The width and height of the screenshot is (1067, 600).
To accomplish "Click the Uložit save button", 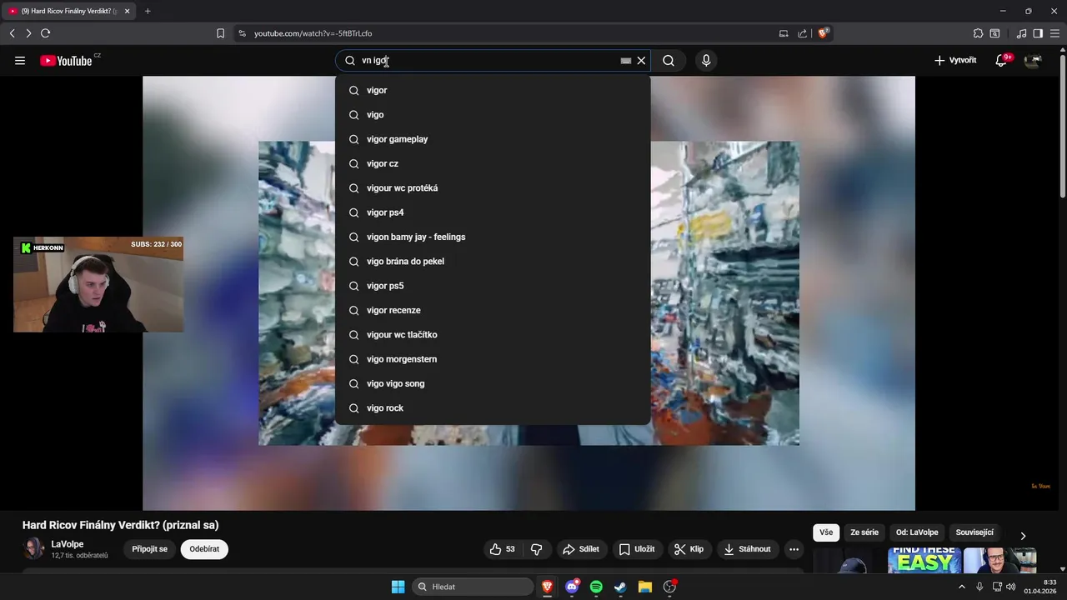I will (x=637, y=549).
